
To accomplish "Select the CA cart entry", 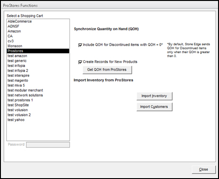I will (x=38, y=36).
